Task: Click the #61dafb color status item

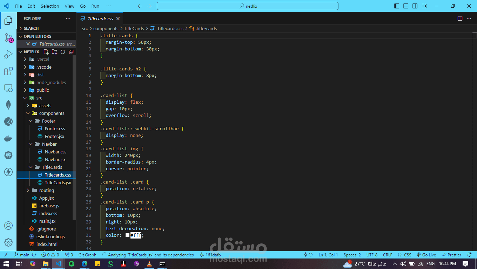Action: pos(210,255)
